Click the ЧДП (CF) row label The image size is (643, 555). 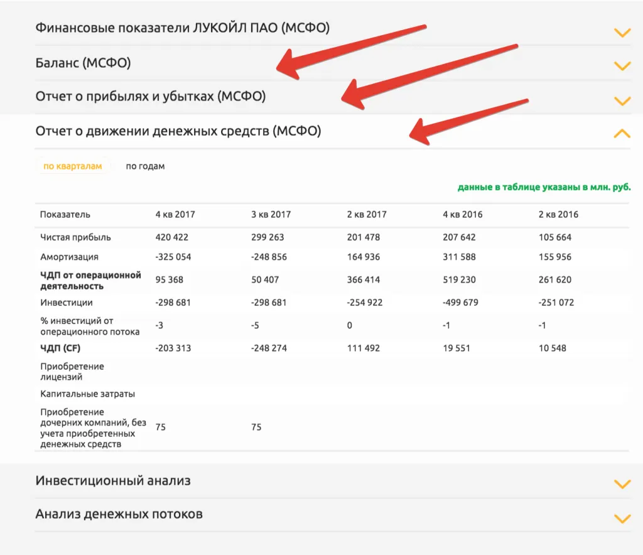(60, 348)
